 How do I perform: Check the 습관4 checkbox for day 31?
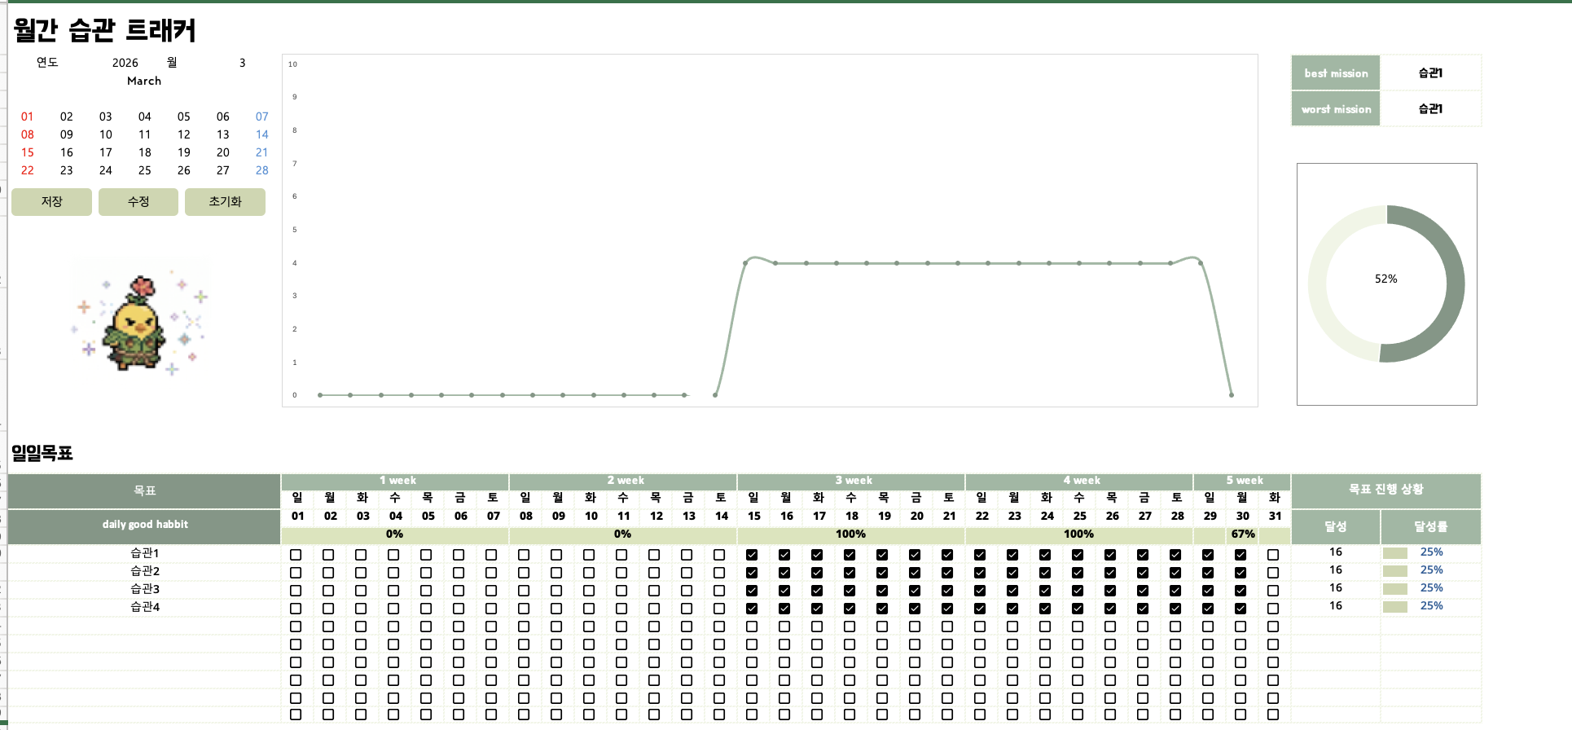[x=1273, y=609]
